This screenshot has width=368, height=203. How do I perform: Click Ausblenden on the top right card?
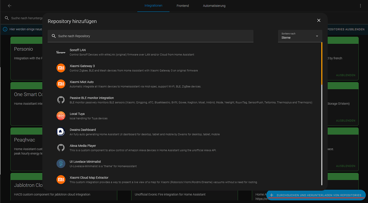click(346, 75)
